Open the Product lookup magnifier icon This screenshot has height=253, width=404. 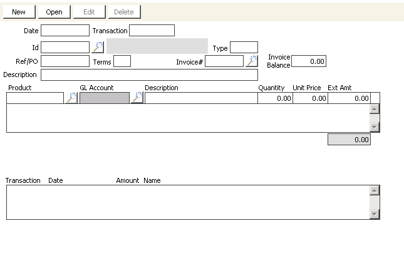pos(71,98)
